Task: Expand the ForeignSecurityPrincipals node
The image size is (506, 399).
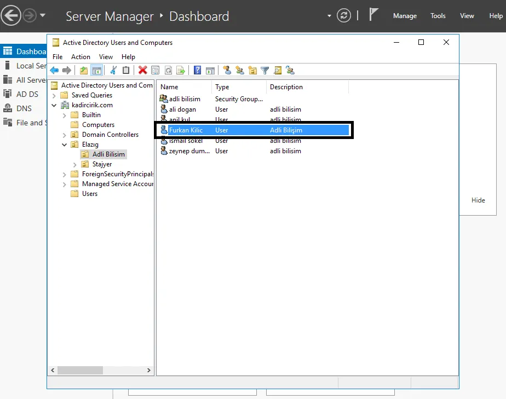Action: point(65,175)
